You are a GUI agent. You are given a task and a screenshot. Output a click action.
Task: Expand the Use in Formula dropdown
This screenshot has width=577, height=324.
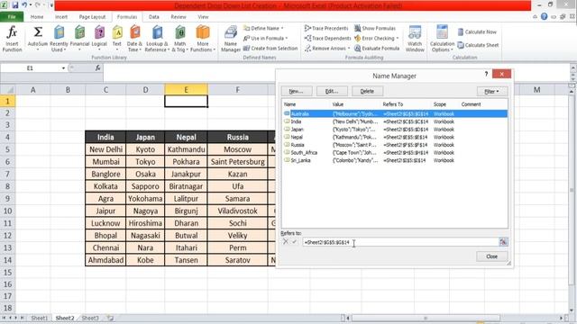pyautogui.click(x=287, y=38)
